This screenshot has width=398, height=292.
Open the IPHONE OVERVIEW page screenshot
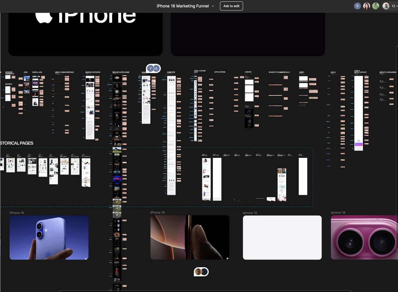pyautogui.click(x=90, y=108)
